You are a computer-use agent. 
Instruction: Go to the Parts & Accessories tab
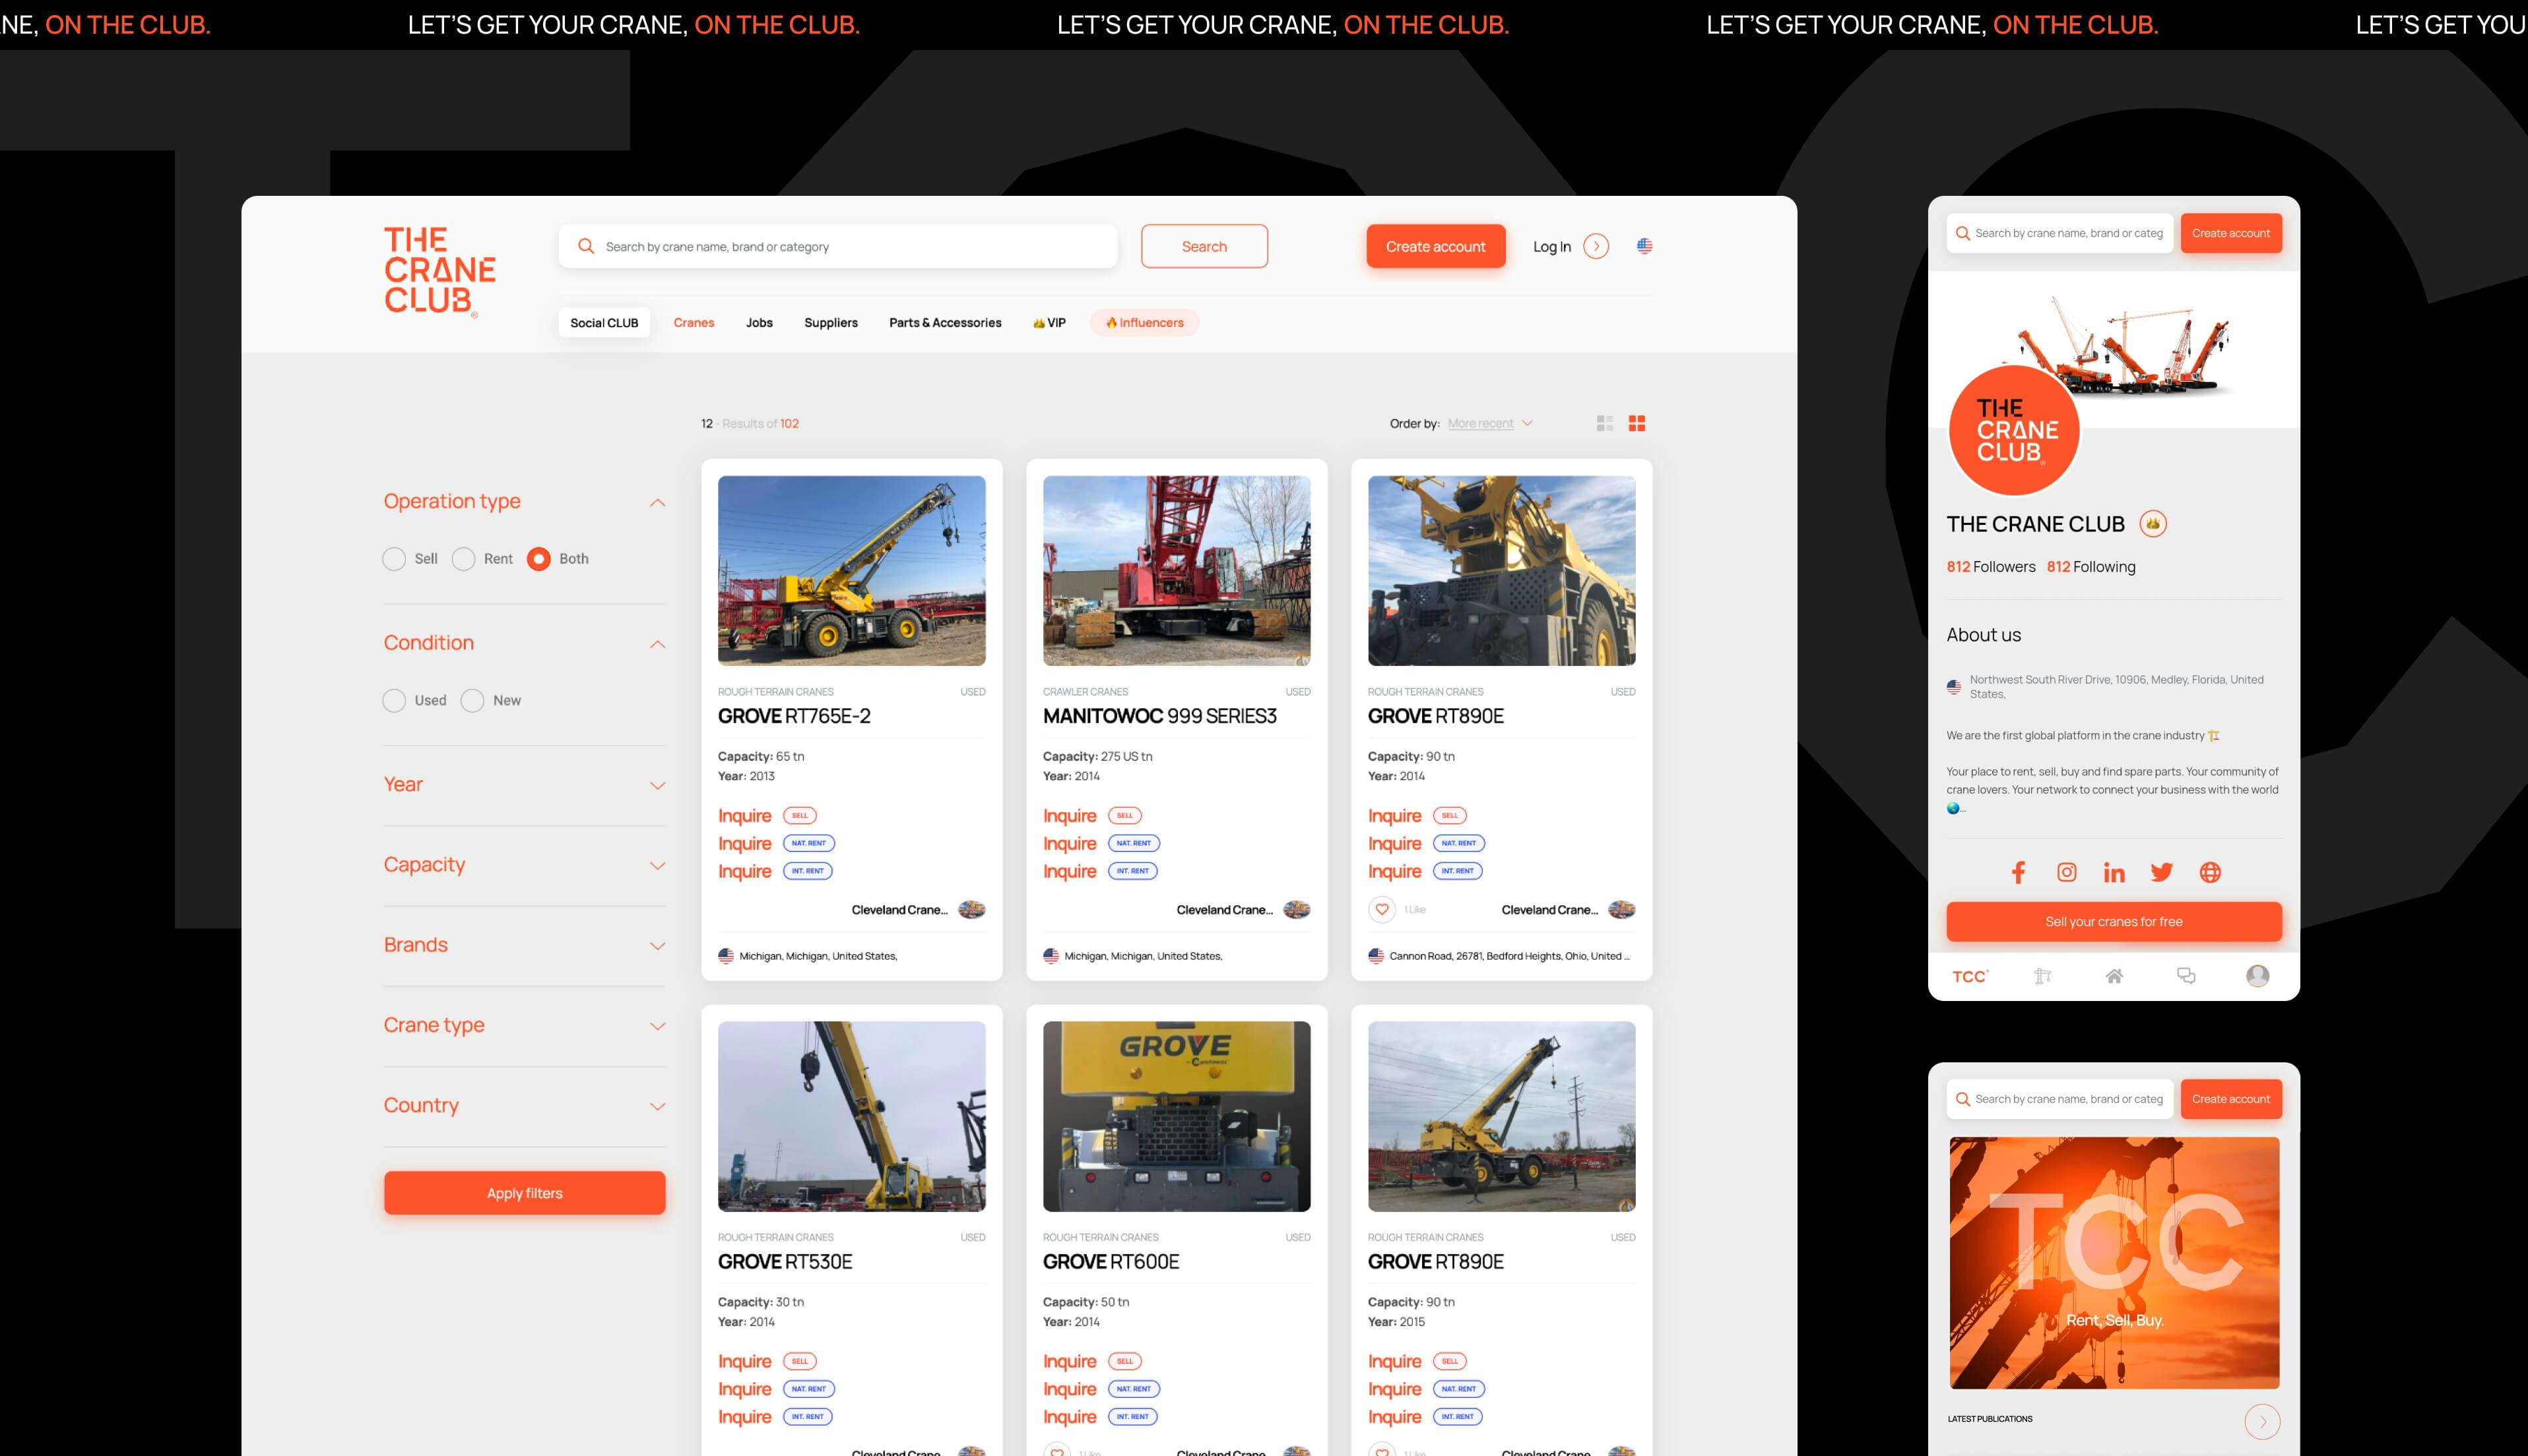(944, 323)
